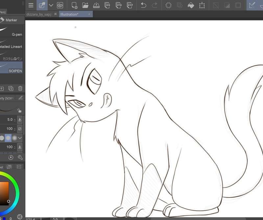Screen dimensions: 263x220
Task: Click the Clear (burst circle) icon
Action: (168, 5)
